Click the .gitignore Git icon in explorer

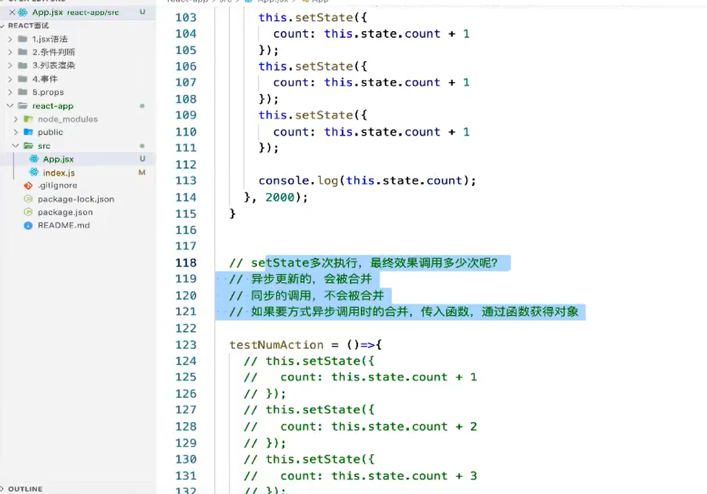pos(27,185)
